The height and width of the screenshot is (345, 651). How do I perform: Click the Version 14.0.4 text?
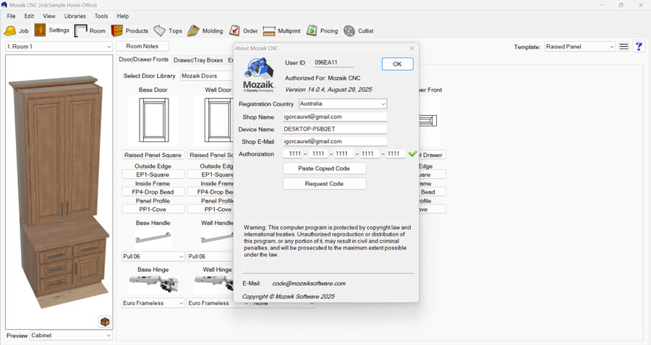(328, 90)
